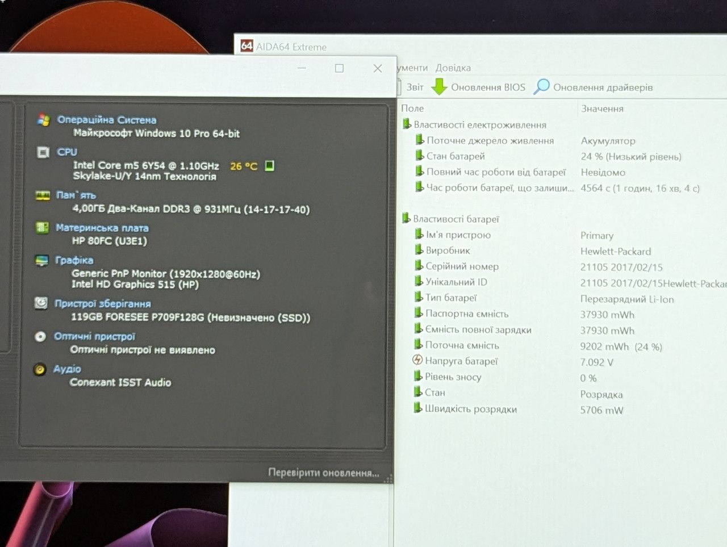Click the Hewlett-Packard manufacturer value

(x=616, y=251)
